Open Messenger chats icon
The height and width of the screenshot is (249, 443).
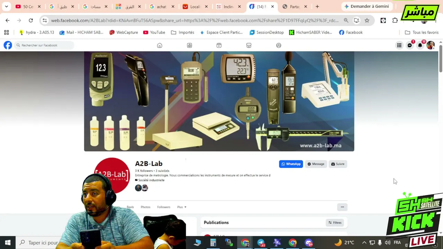410,45
